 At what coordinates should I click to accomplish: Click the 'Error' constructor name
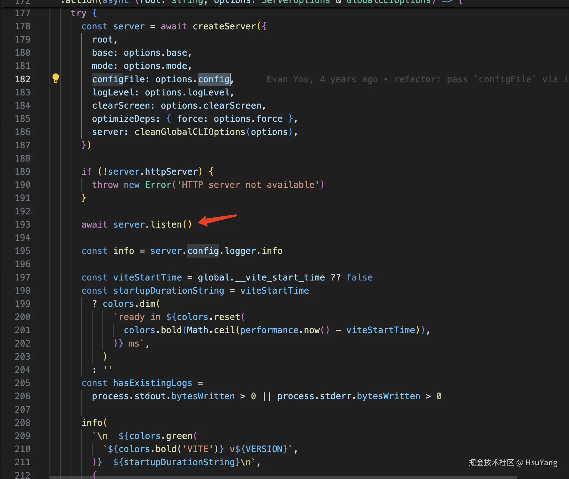(158, 185)
